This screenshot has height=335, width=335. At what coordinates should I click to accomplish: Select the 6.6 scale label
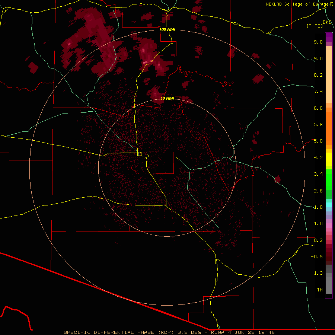[x=318, y=108]
